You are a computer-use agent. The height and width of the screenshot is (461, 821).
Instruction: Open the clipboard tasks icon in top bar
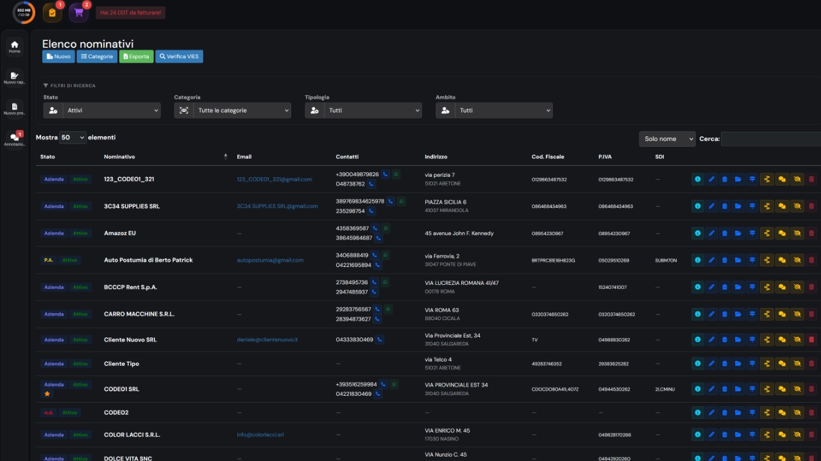coord(53,12)
